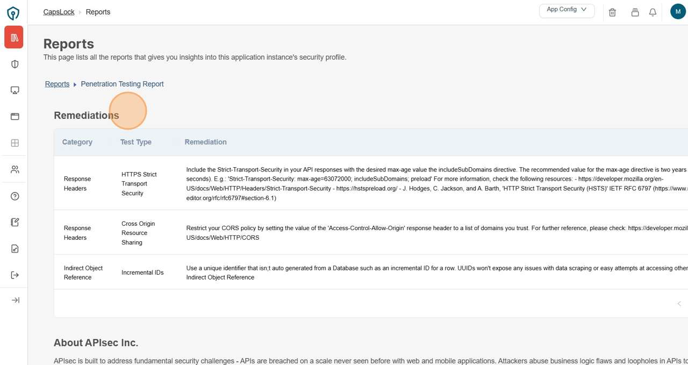Expand the sidebar with the arrow icon
This screenshot has width=688, height=365.
(x=15, y=300)
